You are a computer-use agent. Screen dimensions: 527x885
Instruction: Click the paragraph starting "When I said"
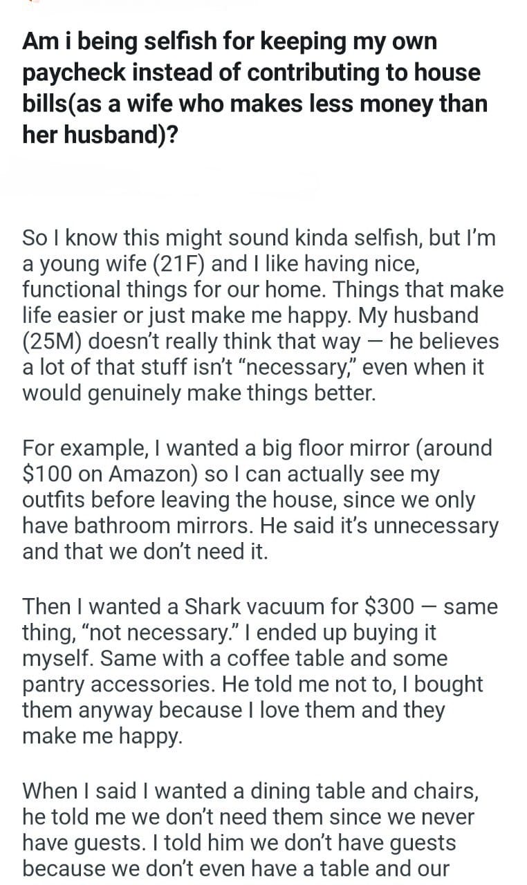point(249,830)
